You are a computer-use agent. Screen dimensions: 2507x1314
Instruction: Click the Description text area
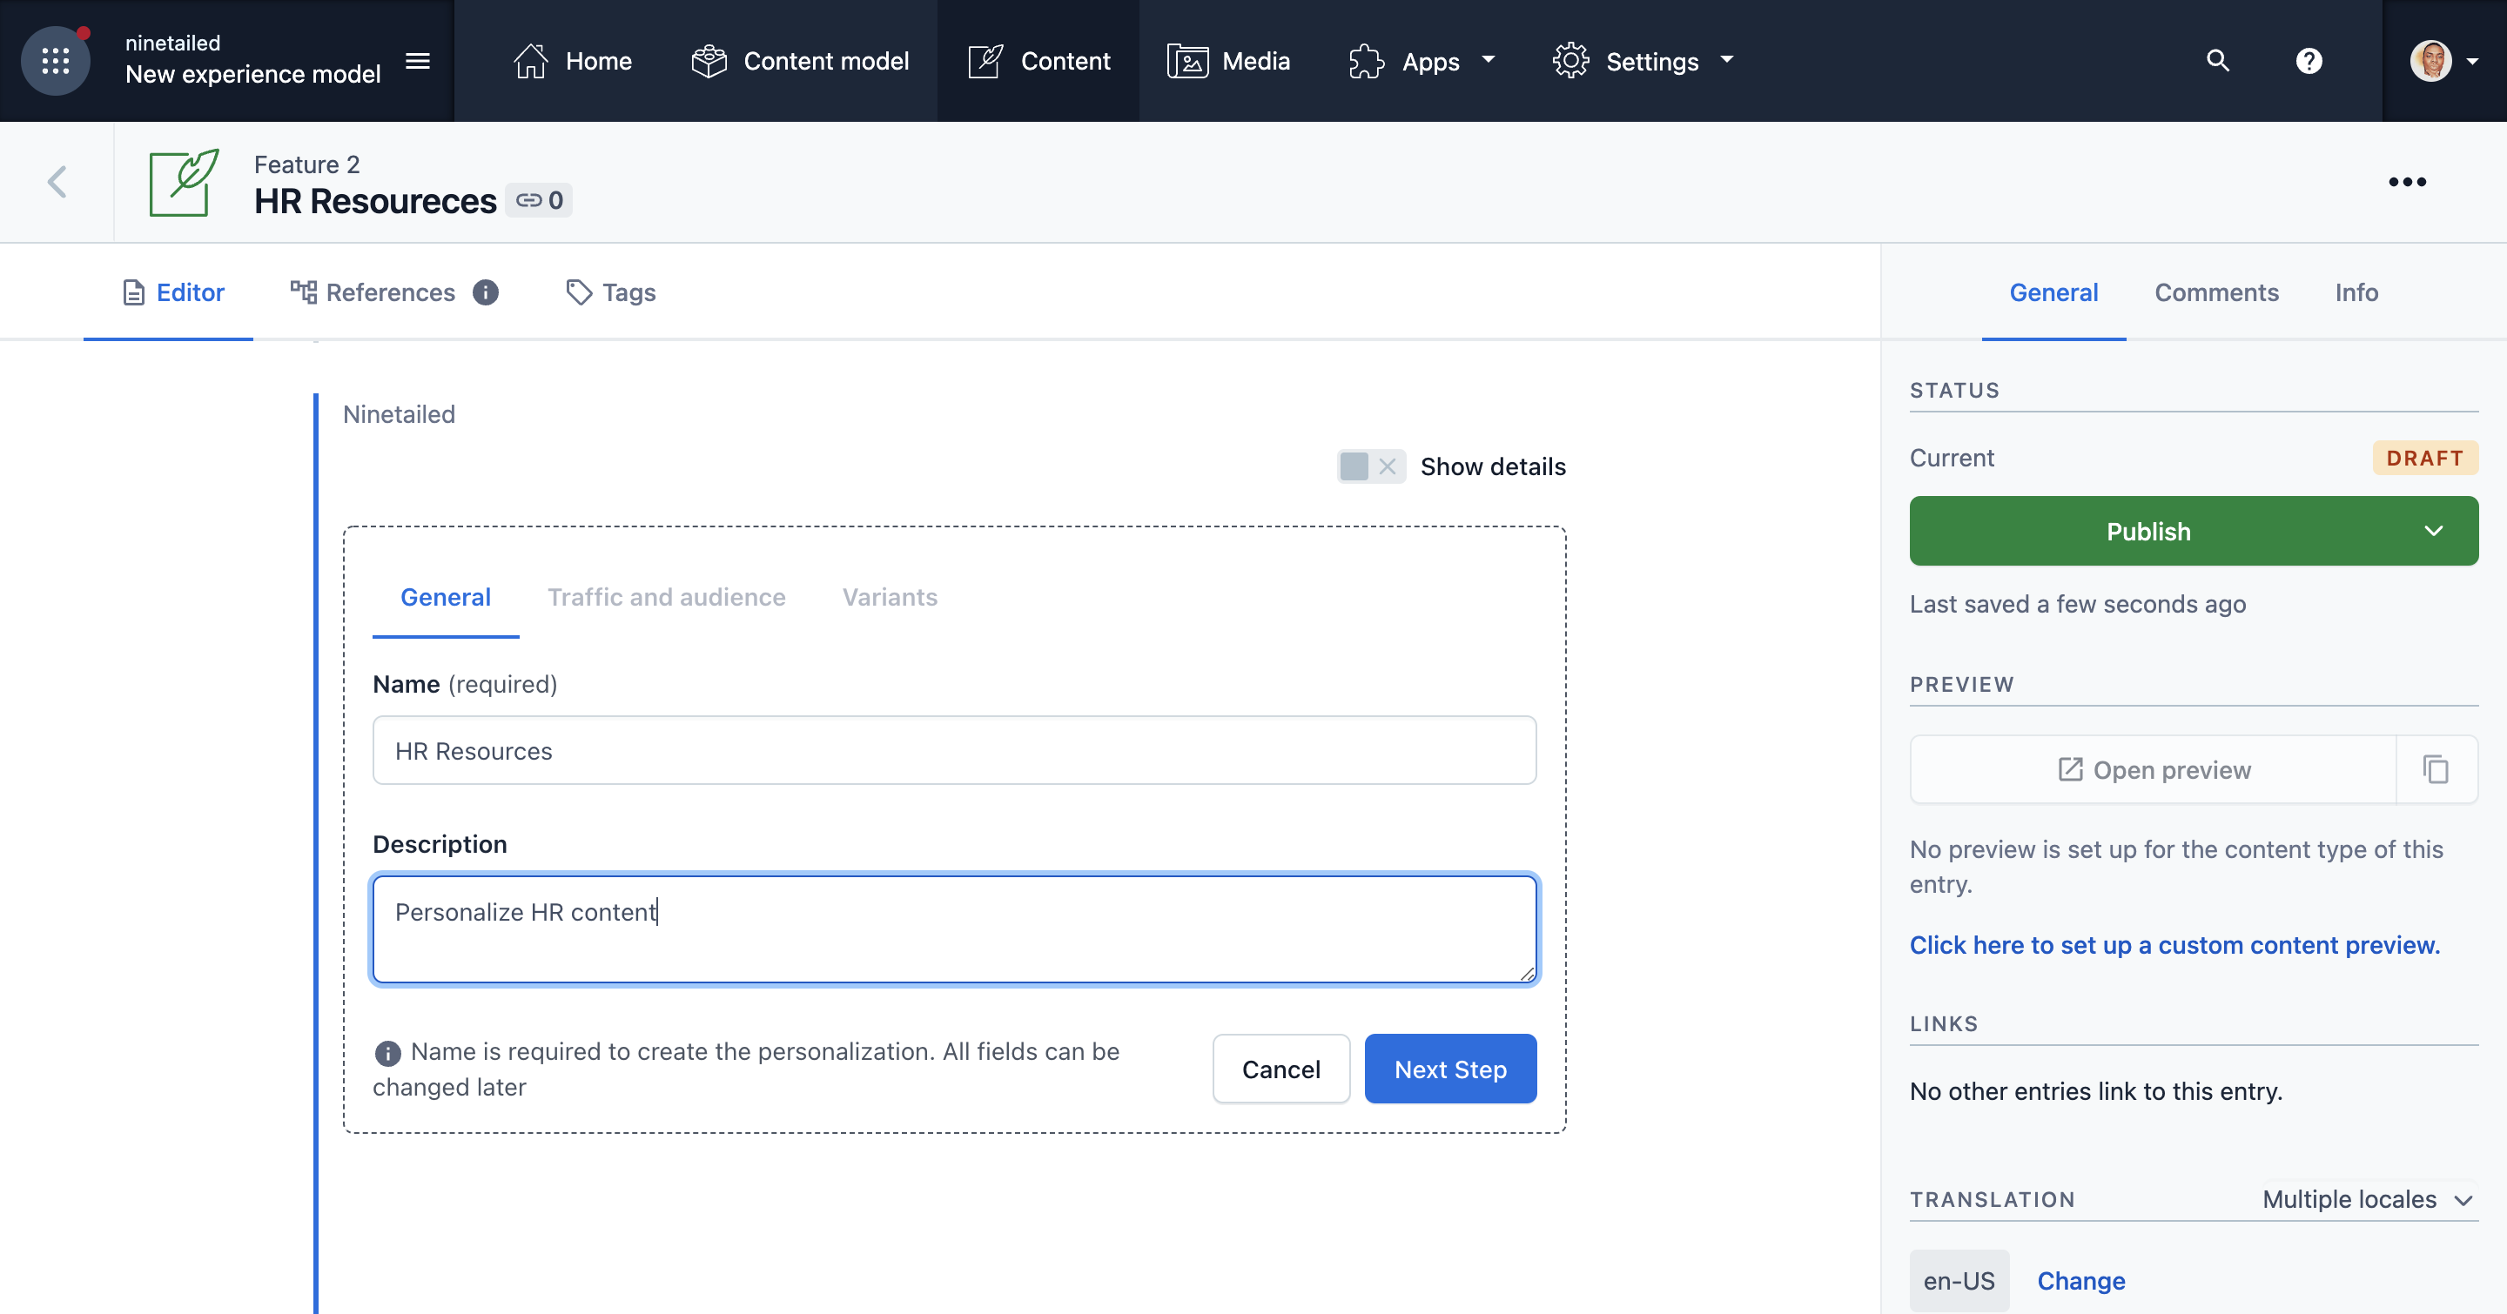tap(954, 929)
